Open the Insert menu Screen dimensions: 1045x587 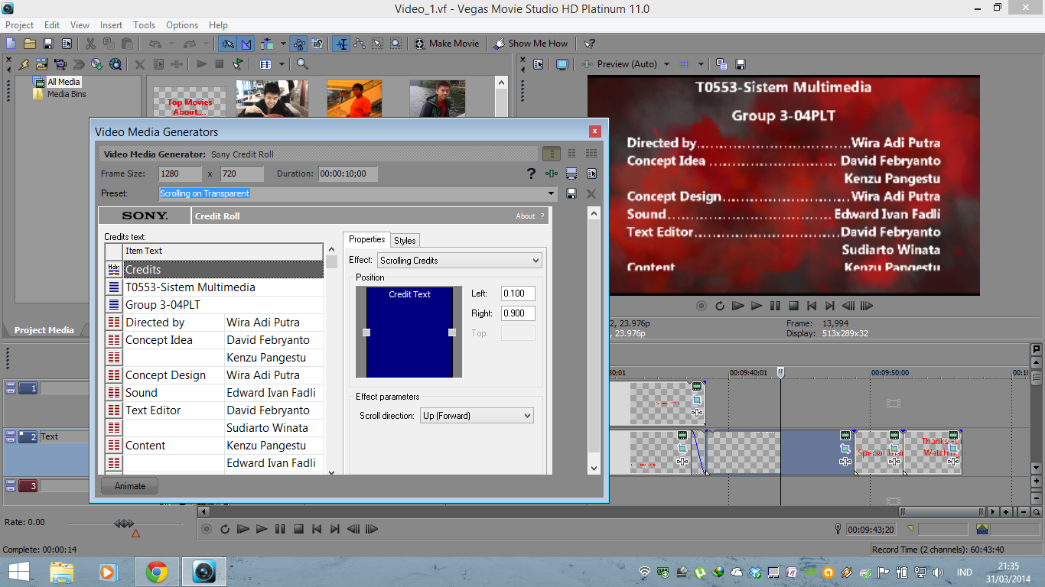[x=111, y=25]
